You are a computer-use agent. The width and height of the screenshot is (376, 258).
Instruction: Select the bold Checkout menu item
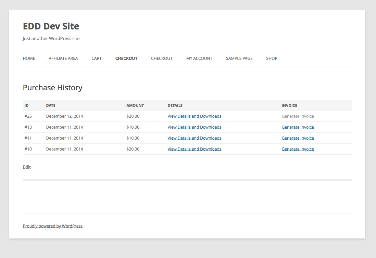click(126, 59)
